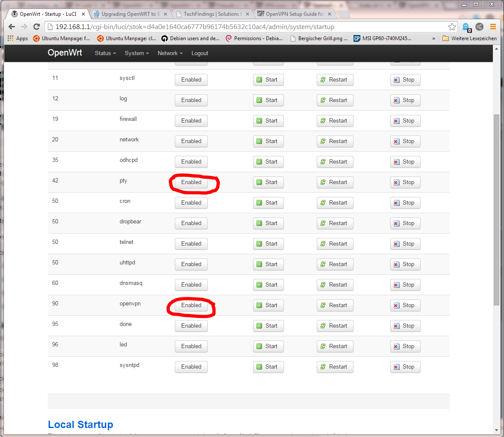Reload the page with the refresh icon
Viewport: 504px width, 437px height.
[x=36, y=27]
